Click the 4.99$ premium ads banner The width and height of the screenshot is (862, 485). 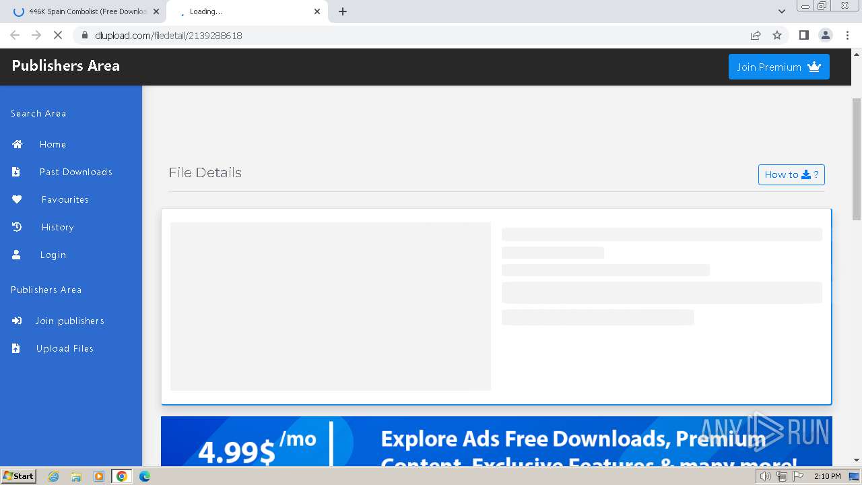tap(496, 441)
